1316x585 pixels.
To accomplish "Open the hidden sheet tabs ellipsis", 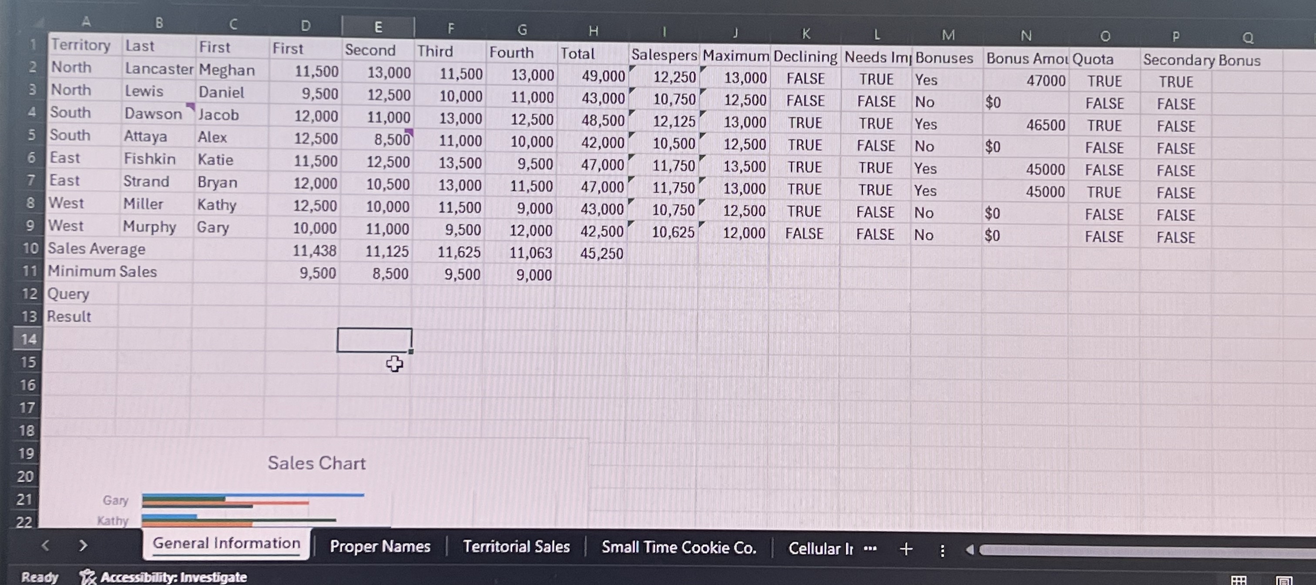I will tap(870, 549).
